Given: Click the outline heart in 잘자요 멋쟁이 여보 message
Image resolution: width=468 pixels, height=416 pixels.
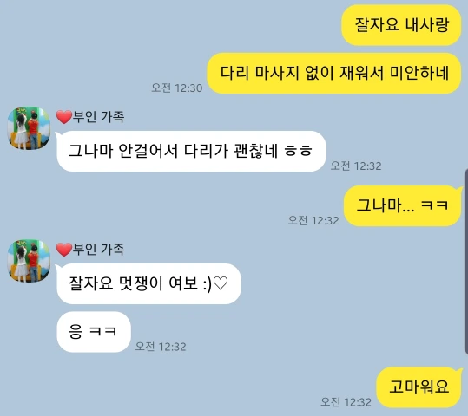Looking at the screenshot, I should pos(221,283).
